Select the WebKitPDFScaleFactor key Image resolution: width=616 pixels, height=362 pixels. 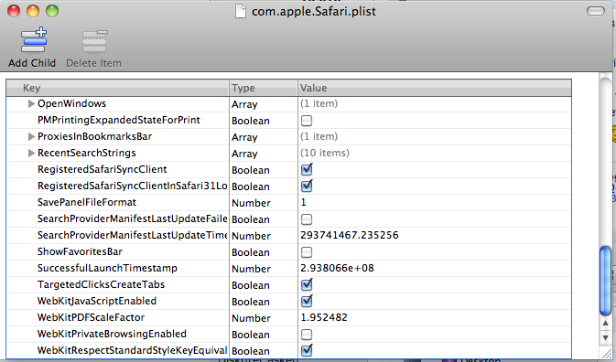click(x=91, y=317)
